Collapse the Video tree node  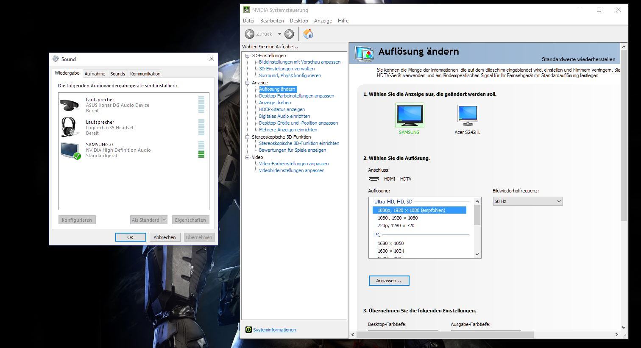pos(248,157)
